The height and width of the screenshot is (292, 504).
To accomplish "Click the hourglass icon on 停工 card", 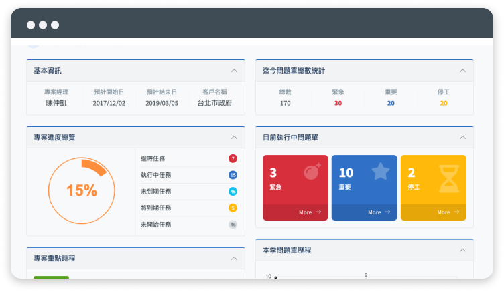I will (449, 179).
